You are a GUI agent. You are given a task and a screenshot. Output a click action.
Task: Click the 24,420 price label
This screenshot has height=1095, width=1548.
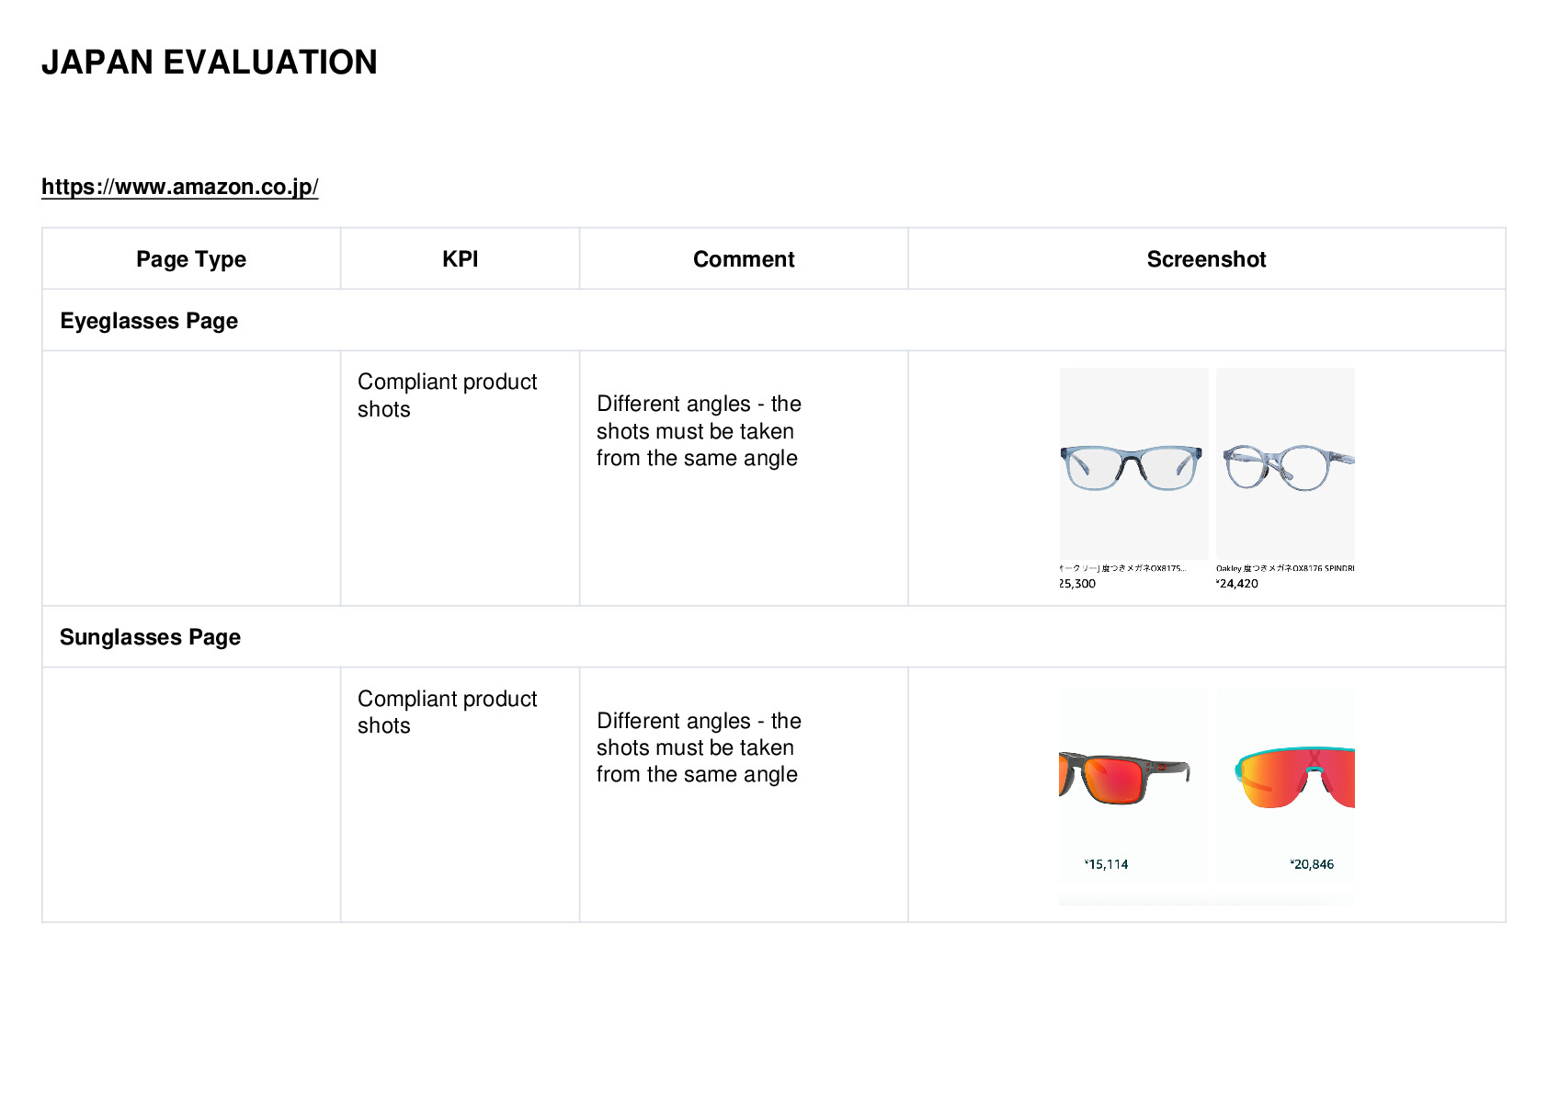point(1237,584)
